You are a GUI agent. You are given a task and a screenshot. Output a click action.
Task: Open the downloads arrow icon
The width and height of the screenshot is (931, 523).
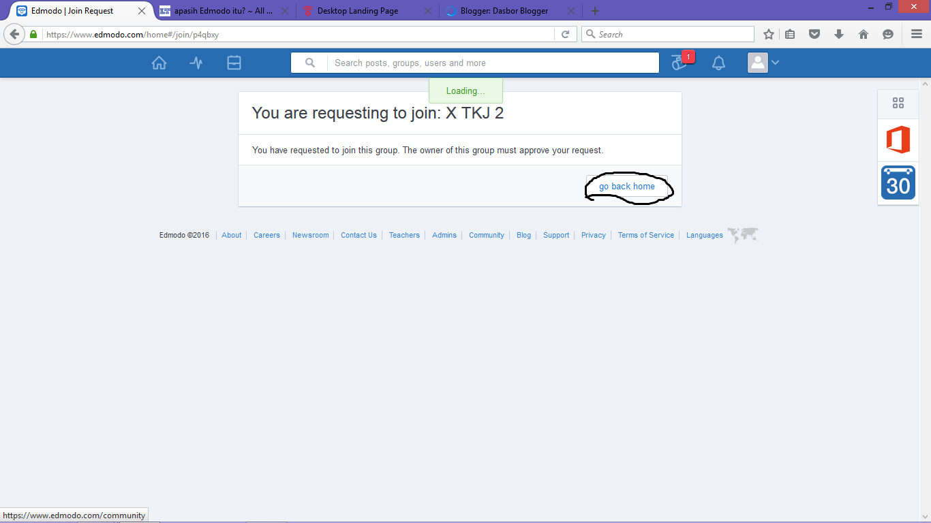[x=839, y=34]
